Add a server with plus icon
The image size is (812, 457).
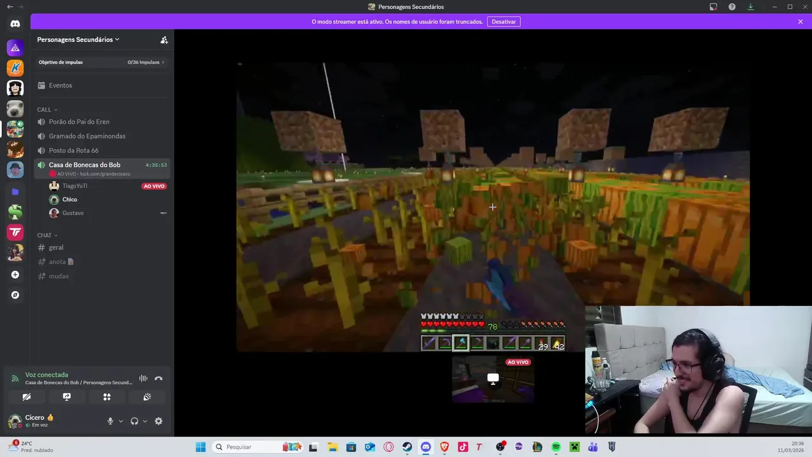(15, 275)
